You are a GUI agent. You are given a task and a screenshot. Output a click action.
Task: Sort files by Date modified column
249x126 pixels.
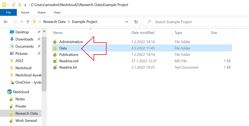(143, 33)
